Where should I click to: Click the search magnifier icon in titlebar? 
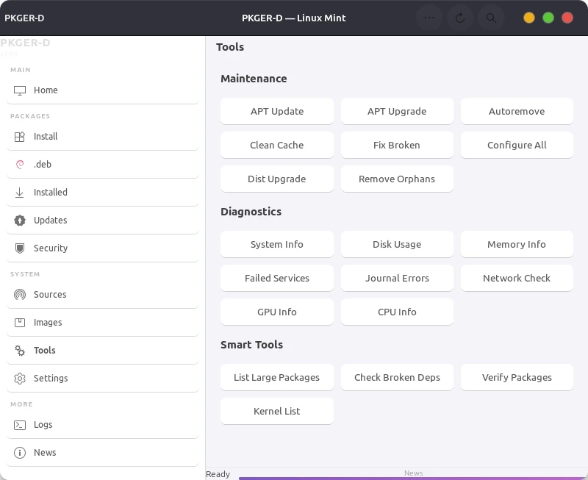pyautogui.click(x=491, y=18)
